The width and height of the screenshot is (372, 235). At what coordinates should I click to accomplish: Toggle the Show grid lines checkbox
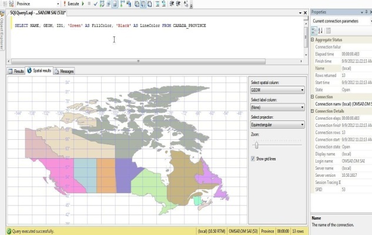[253, 159]
